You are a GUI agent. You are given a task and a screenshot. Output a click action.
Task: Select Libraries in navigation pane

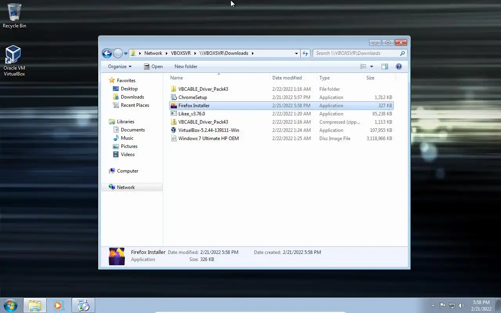coord(125,122)
